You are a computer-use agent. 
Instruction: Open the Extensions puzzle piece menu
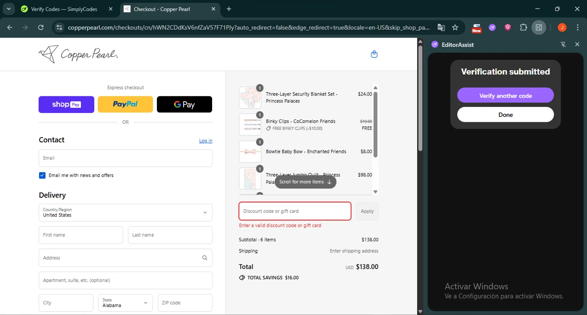coord(523,27)
